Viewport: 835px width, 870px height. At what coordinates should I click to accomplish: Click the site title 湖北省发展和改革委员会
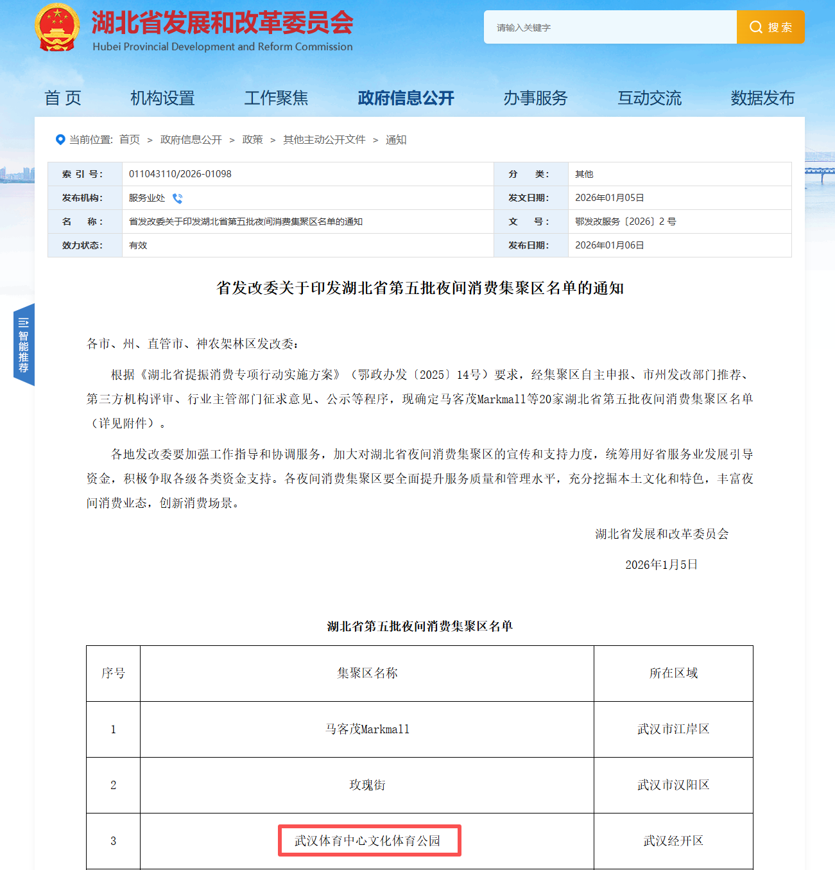pyautogui.click(x=222, y=23)
